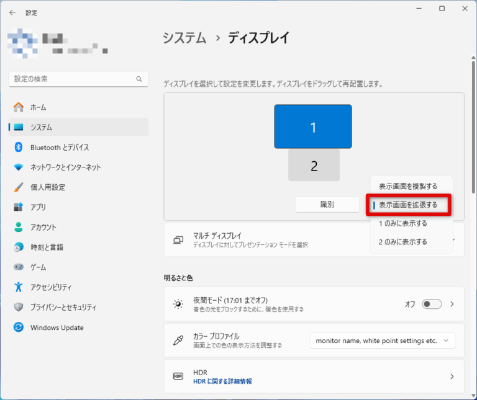This screenshot has height=400, width=477.
Task: Click the ホーム home icon in sidebar
Action: click(19, 107)
